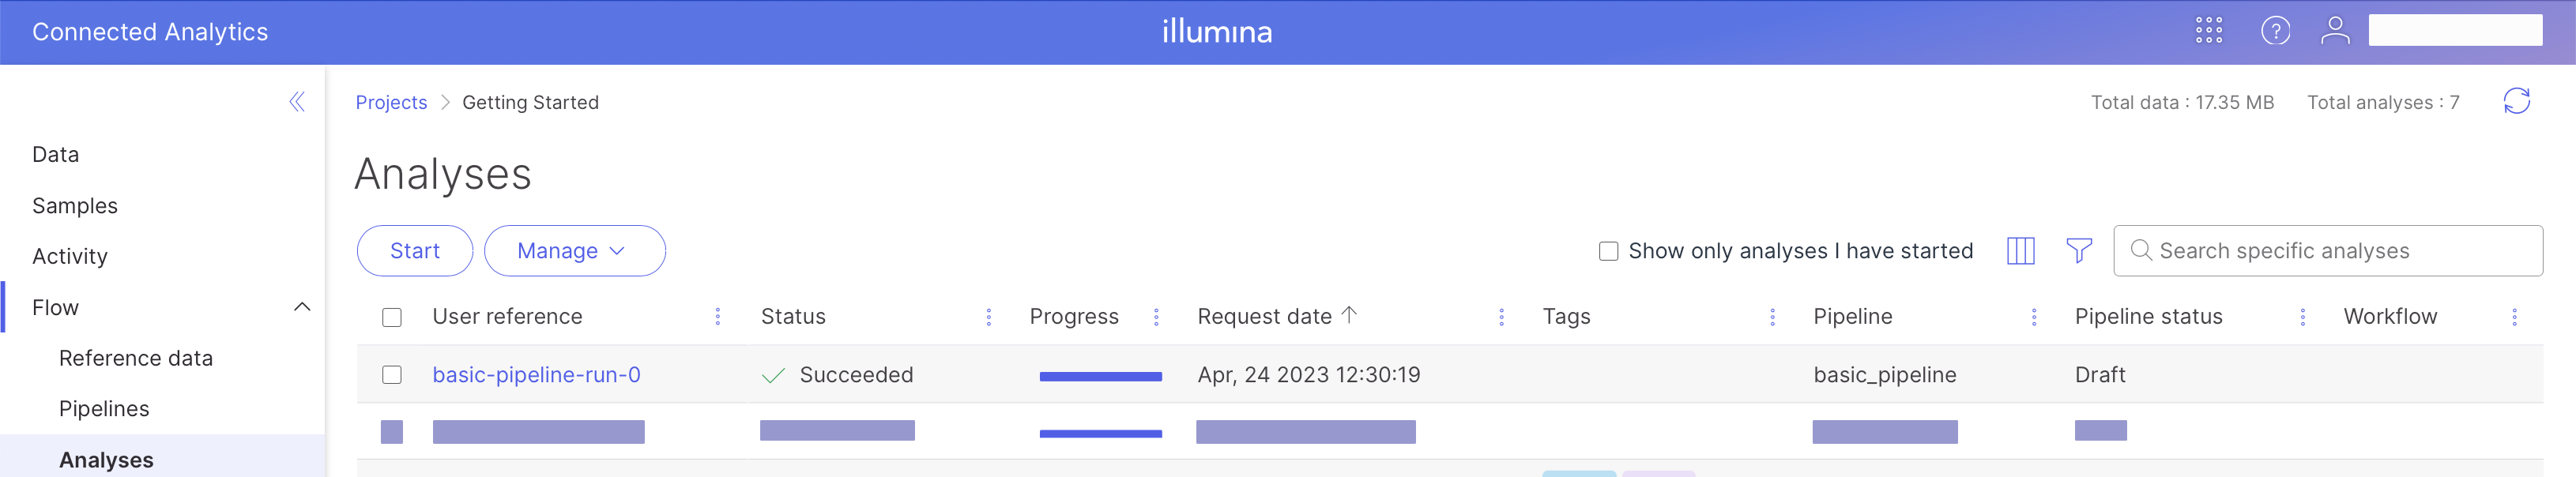This screenshot has width=2576, height=477.
Task: Collapse the left sidebar with double chevron
Action: (297, 102)
